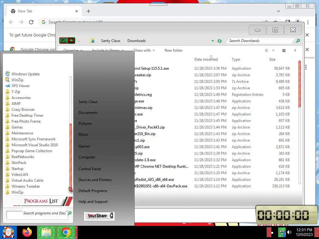Viewport: 319px width, 239px height.
Task: Click the Explorer refresh icon
Action: [x=219, y=41]
